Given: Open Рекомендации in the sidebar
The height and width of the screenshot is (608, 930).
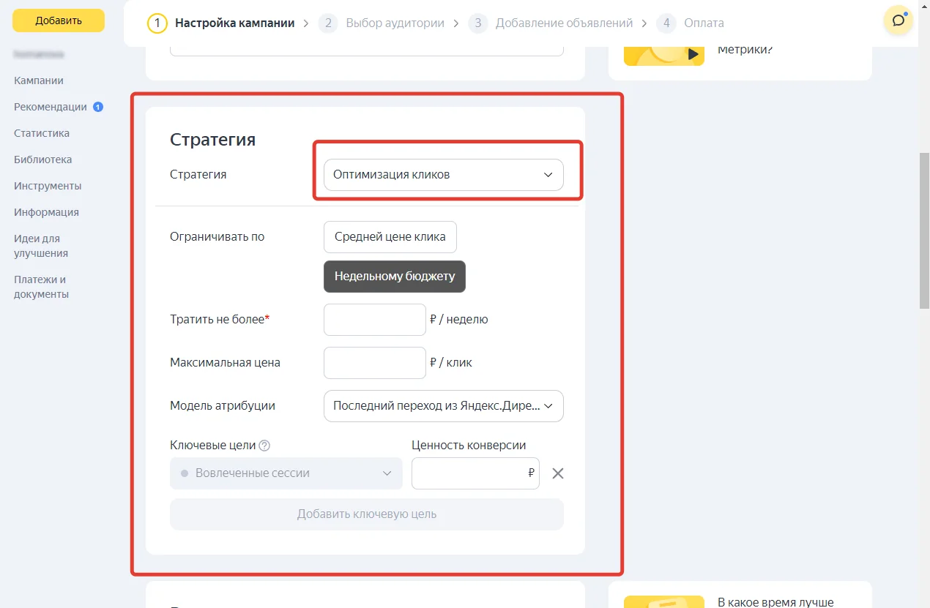Looking at the screenshot, I should pyautogui.click(x=51, y=107).
